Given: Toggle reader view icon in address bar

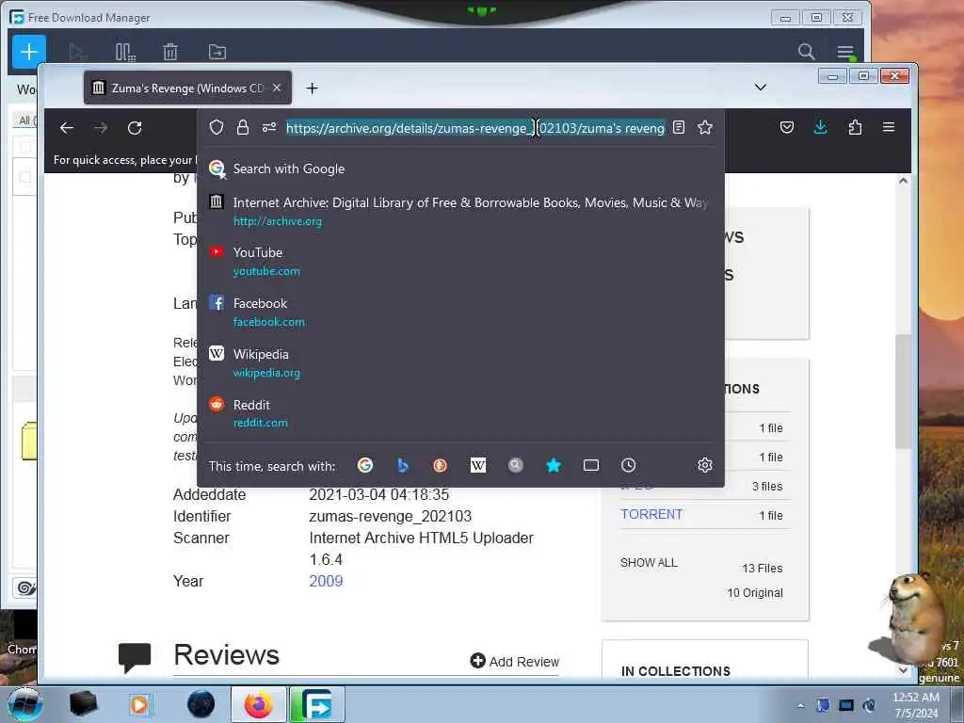Looking at the screenshot, I should tap(679, 127).
